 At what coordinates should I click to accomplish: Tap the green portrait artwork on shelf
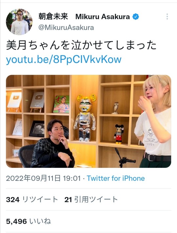[61, 104]
